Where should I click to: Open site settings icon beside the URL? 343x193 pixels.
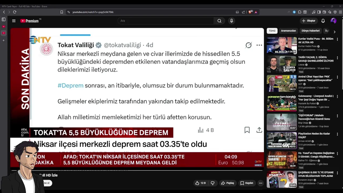[x=69, y=12]
